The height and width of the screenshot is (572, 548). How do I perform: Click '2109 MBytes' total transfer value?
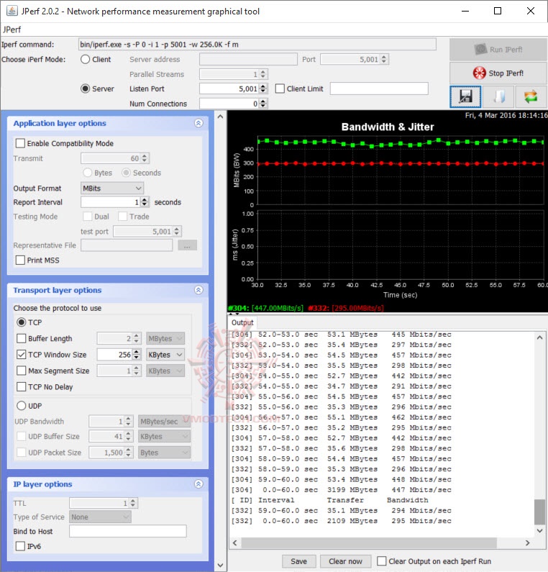(x=352, y=521)
